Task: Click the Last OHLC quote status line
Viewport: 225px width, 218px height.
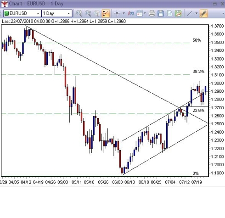Action: [64, 22]
